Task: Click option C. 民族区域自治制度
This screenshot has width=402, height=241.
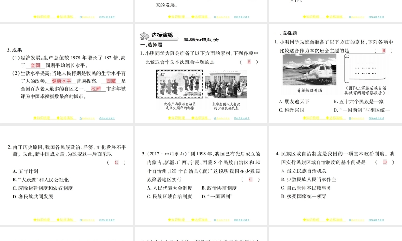Action: tap(170, 197)
